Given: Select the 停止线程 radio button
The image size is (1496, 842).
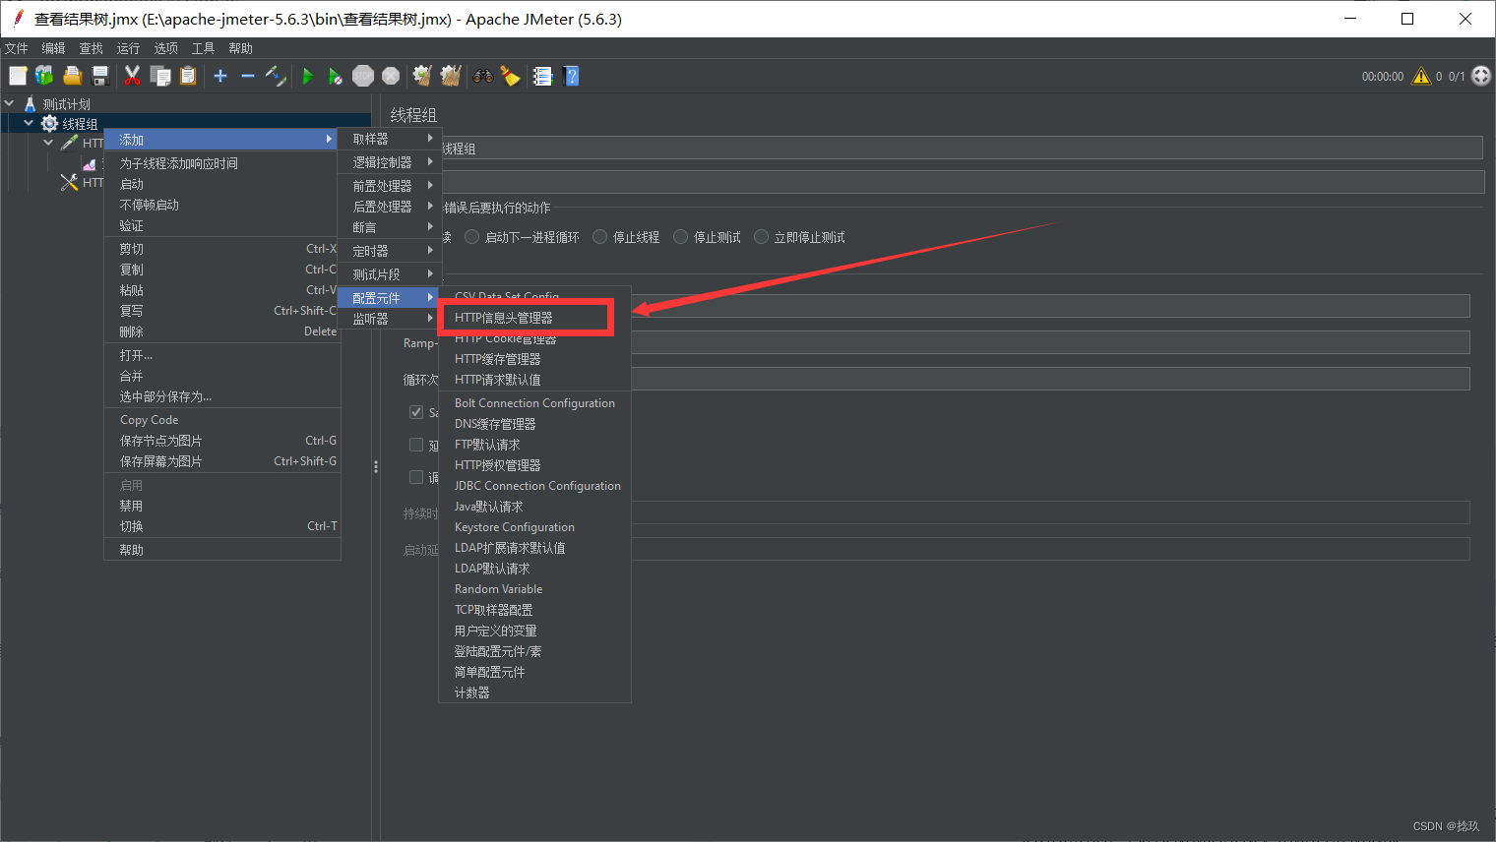Looking at the screenshot, I should click(x=599, y=237).
